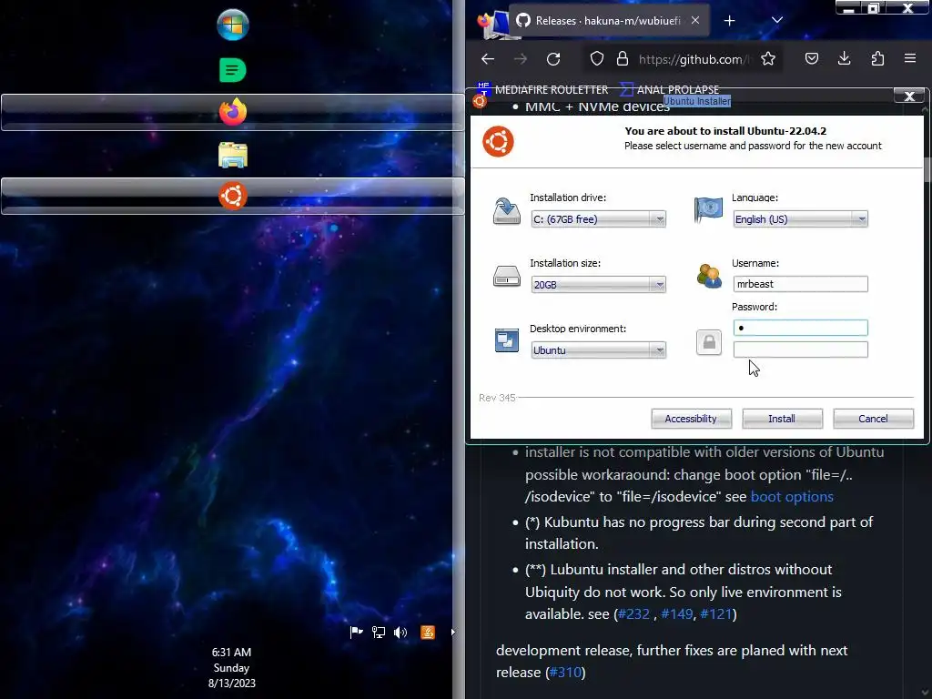
Task: Click the Username field containing mrbeast
Action: pyautogui.click(x=800, y=284)
